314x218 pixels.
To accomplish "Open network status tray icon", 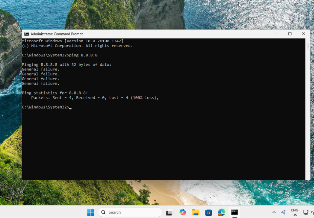I will [x=305, y=212].
